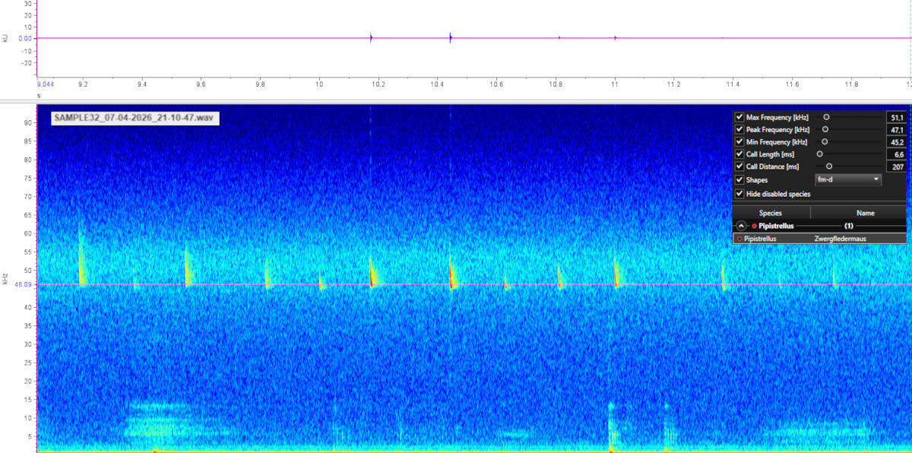Click the Min Frequency slider handle

(x=825, y=142)
